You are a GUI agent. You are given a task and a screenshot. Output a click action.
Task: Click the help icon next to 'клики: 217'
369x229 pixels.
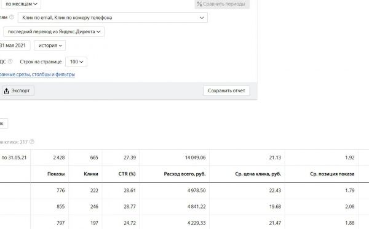pyautogui.click(x=32, y=142)
